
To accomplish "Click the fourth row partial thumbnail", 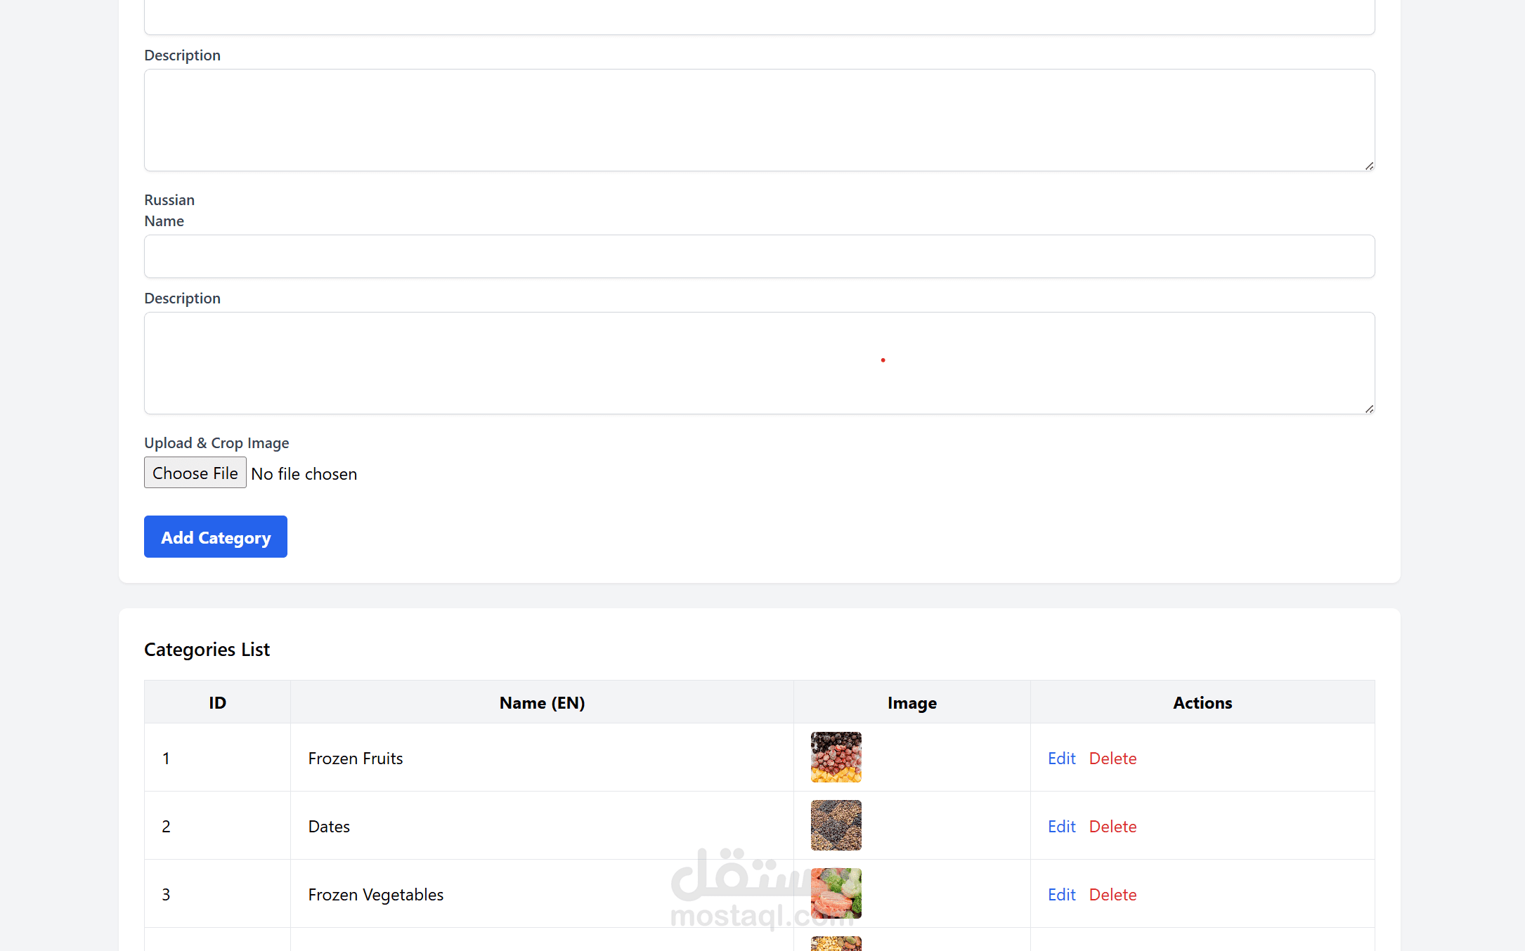I will 836,944.
